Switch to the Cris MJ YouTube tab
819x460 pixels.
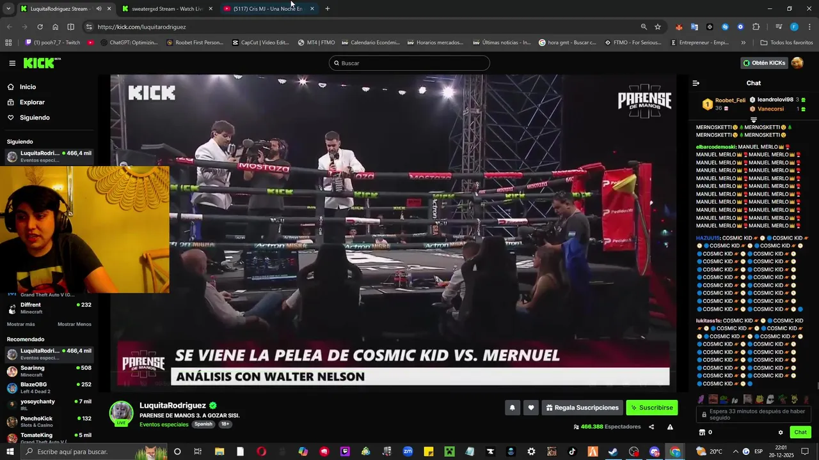pyautogui.click(x=268, y=9)
